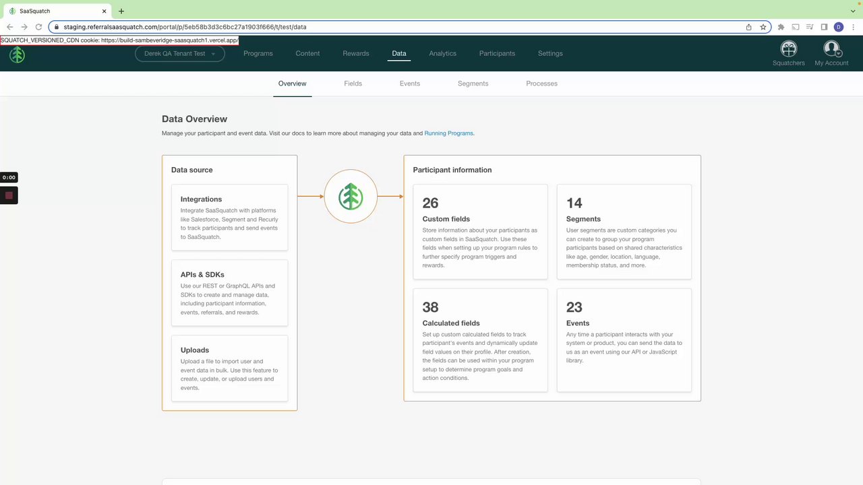Viewport: 863px width, 485px height.
Task: Open the My Account avatar icon
Action: 831,48
